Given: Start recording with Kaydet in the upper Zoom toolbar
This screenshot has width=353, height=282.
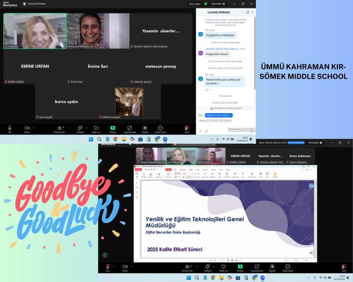Looking at the screenshot, I should point(145,128).
